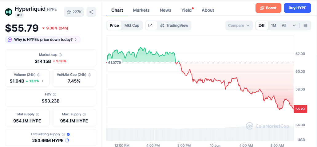Click the $53.23B FDV value
The width and height of the screenshot is (317, 147).
(x=50, y=101)
